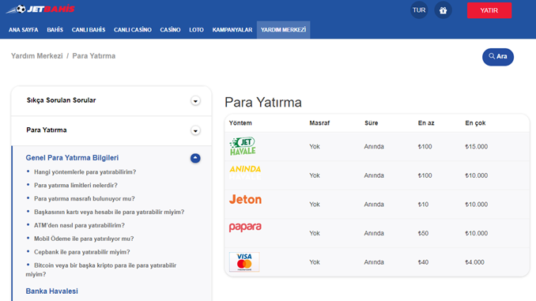Choose the Papara payment logo

(x=245, y=228)
